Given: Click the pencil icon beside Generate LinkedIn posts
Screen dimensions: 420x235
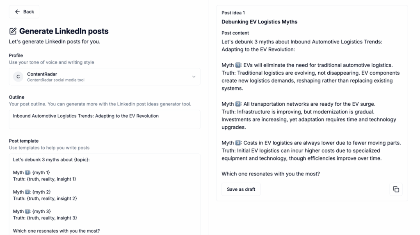Looking at the screenshot, I should [13, 31].
